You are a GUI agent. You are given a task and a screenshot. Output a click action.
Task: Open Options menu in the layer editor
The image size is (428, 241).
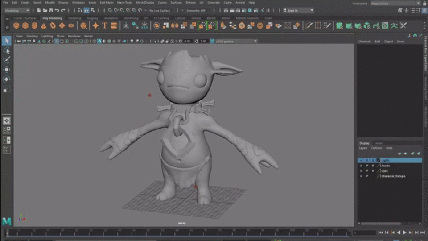[x=376, y=148]
